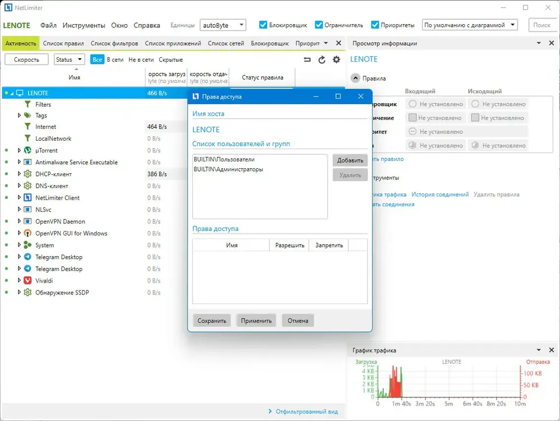This screenshot has height=421, width=560.
Task: Click the Отмена button
Action: tap(298, 321)
